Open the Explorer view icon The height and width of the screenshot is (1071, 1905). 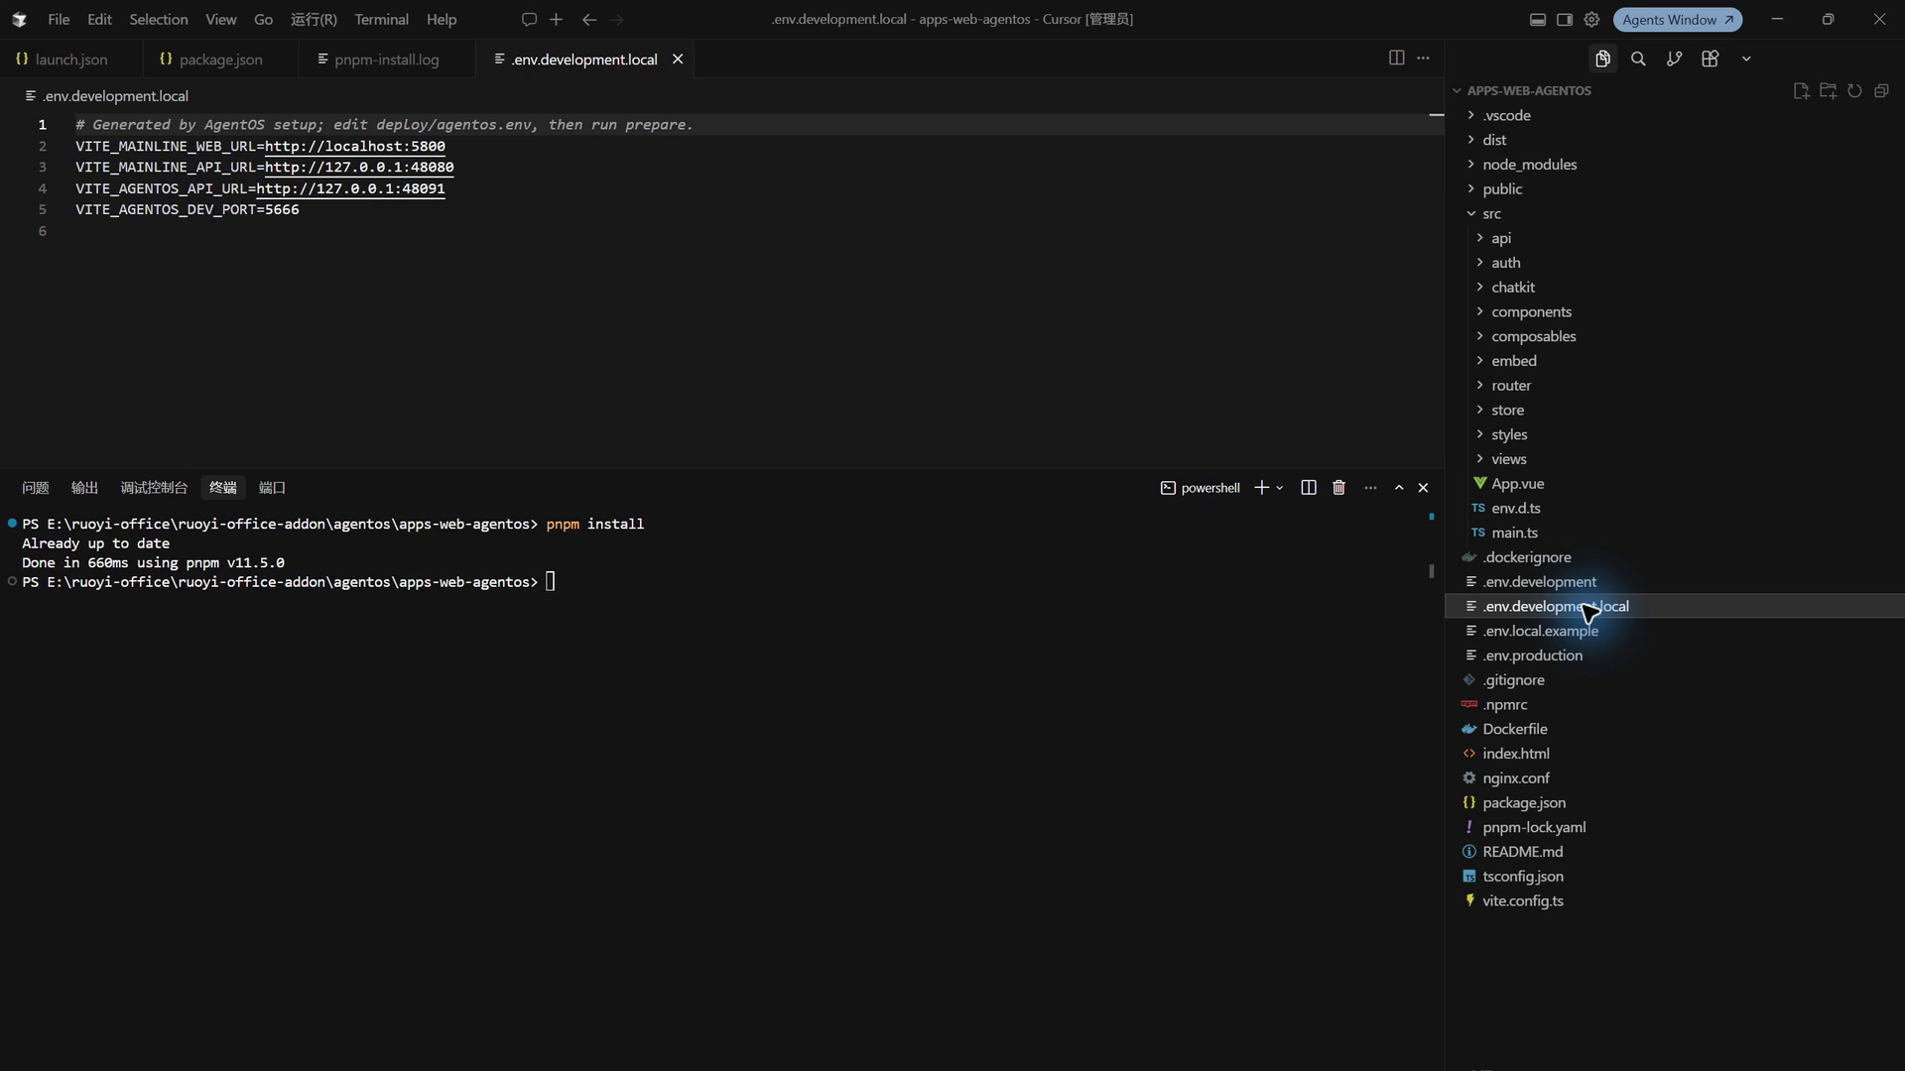pos(1602,59)
